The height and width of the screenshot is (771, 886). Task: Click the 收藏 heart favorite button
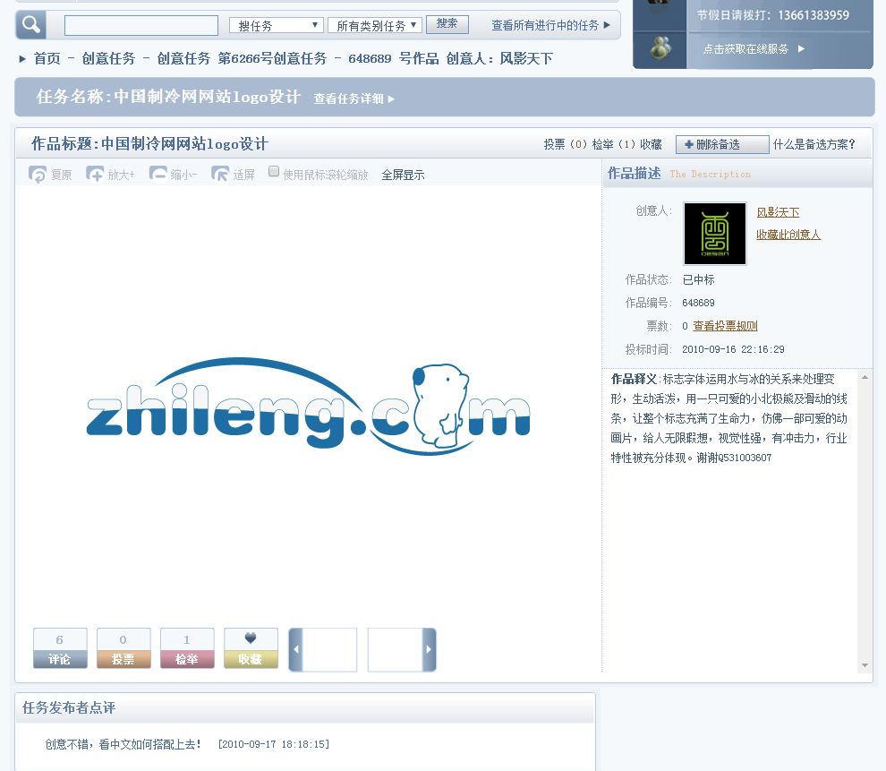point(251,648)
